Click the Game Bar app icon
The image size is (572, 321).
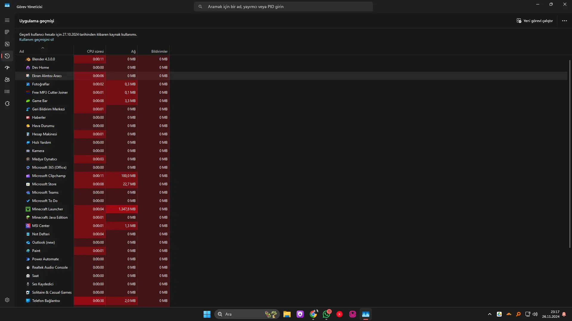click(x=28, y=101)
